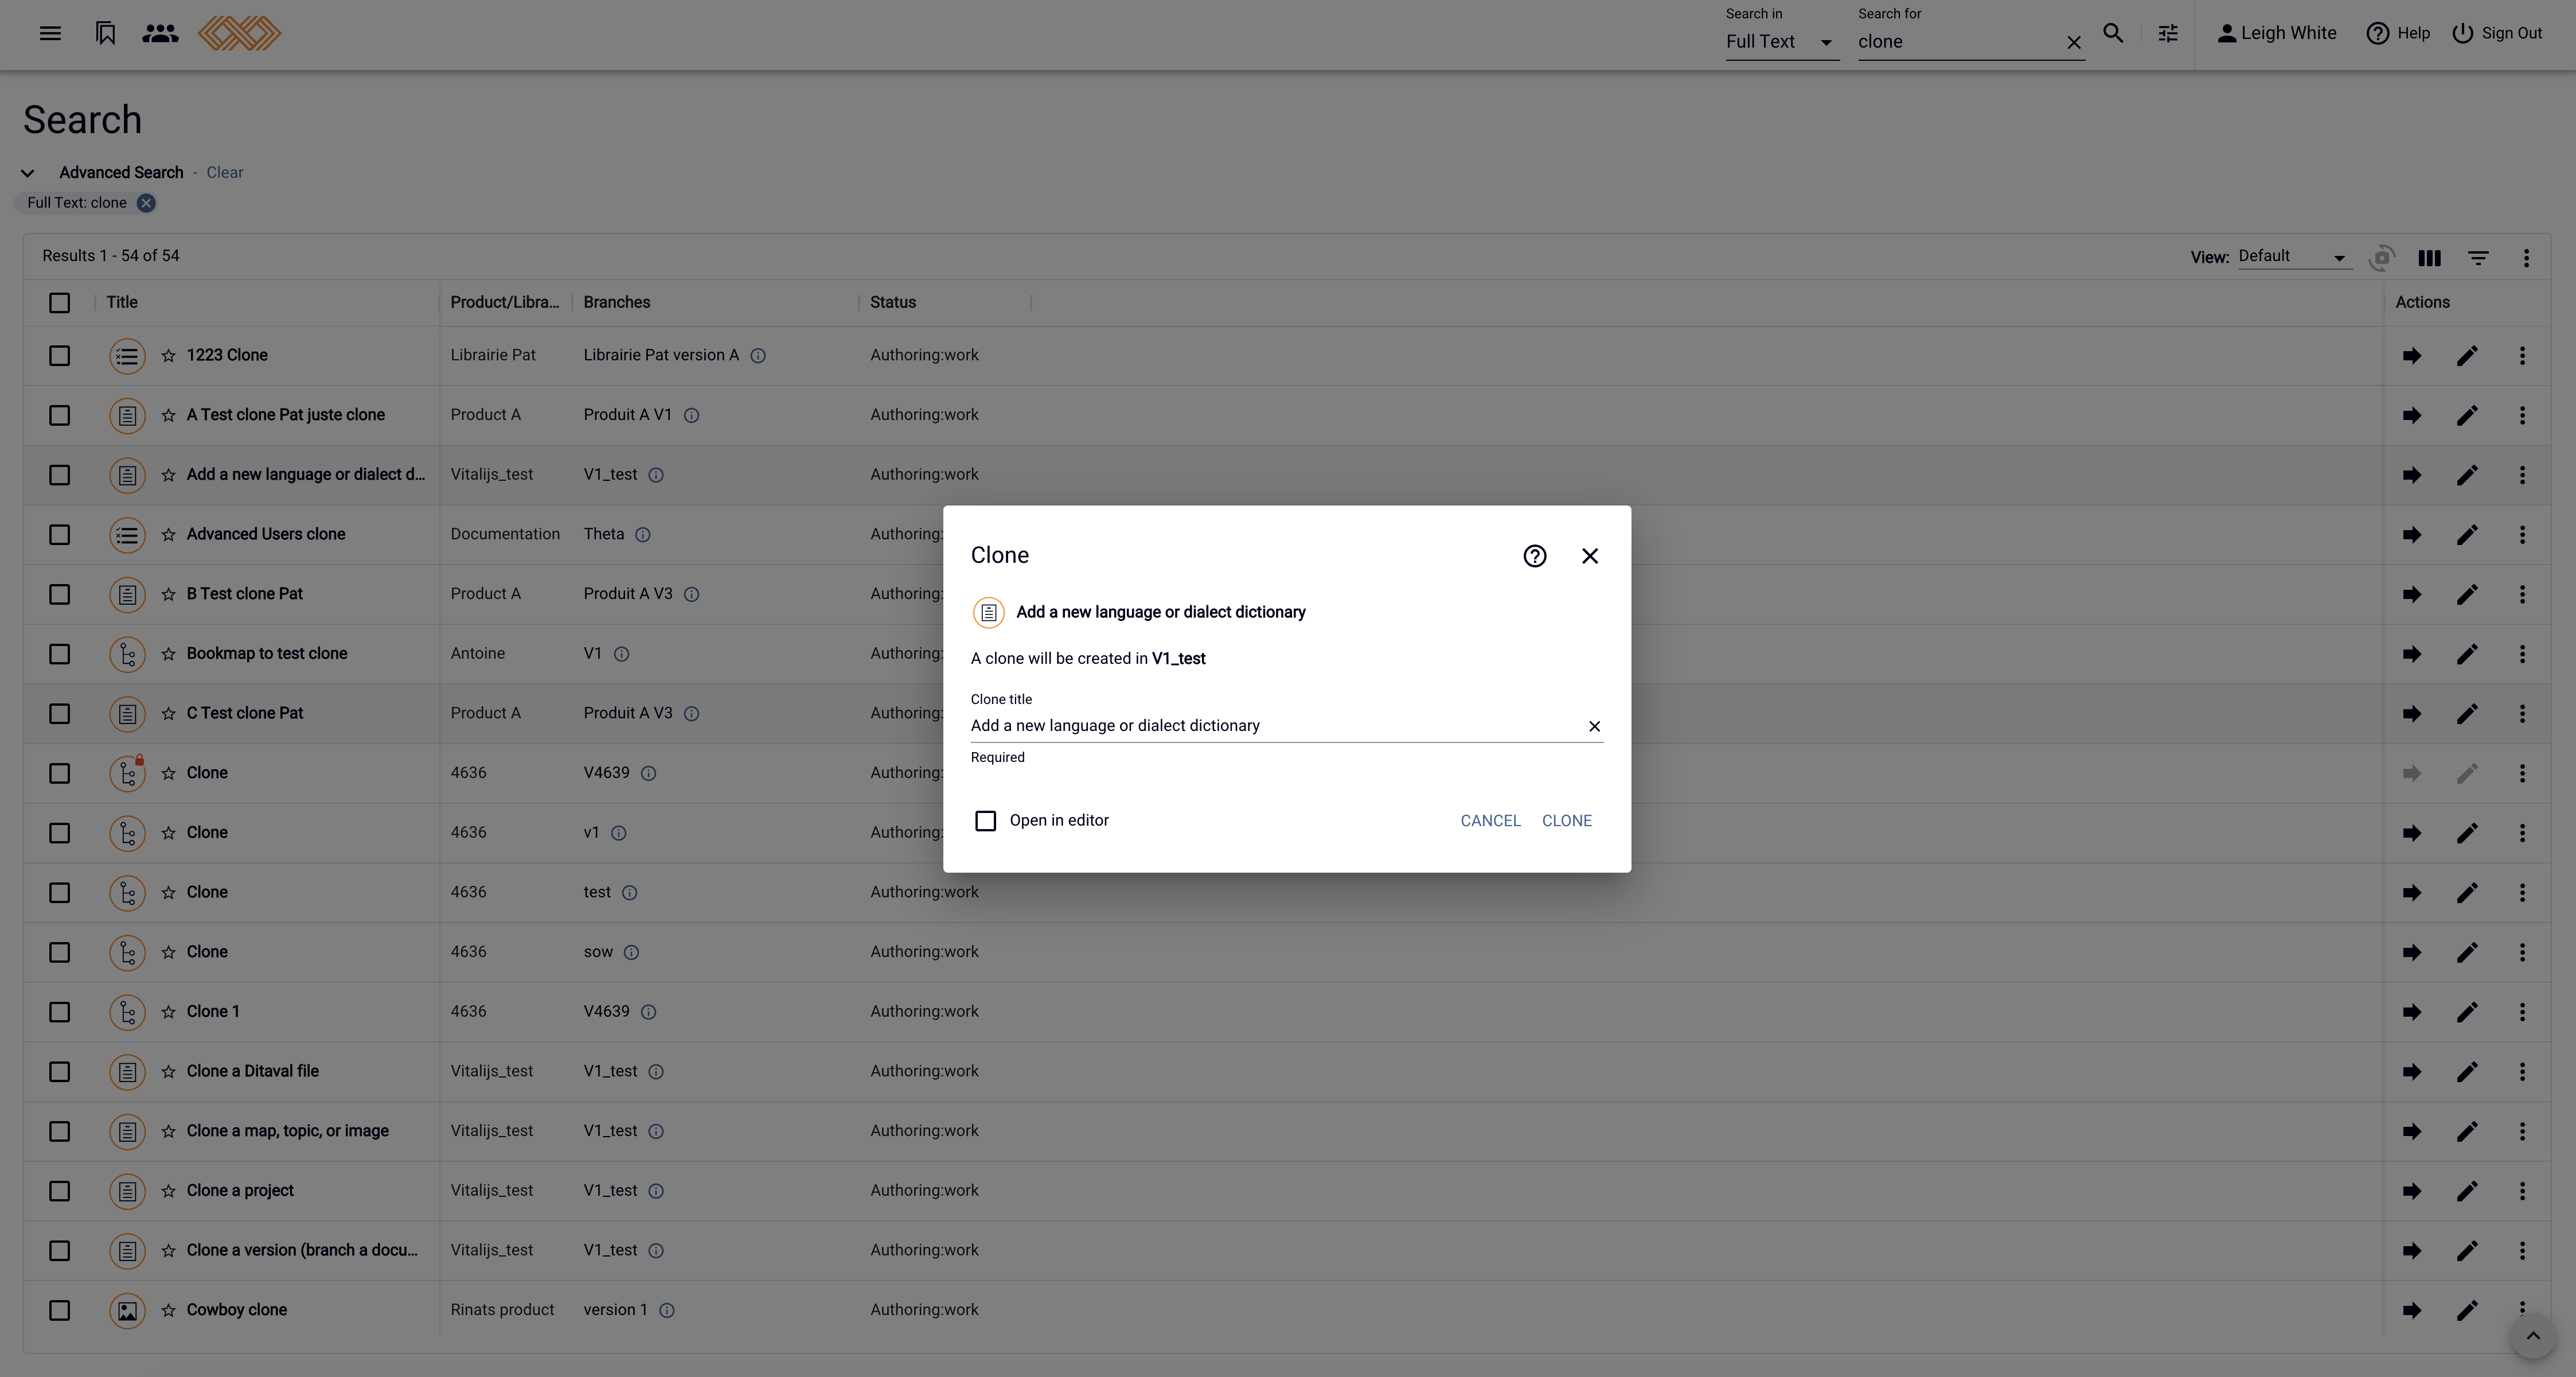Open the user groups icon
This screenshot has width=2576, height=1377.
[x=160, y=33]
